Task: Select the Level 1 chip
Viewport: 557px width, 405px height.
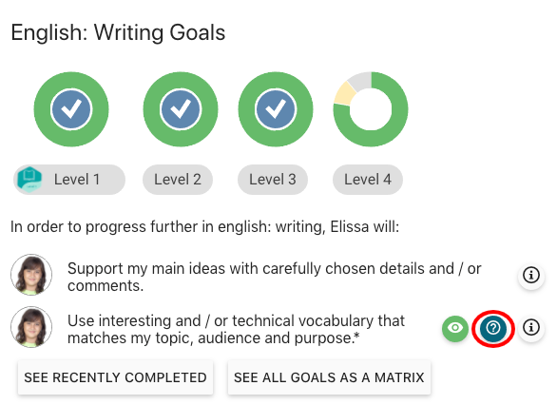Action: pos(69,180)
